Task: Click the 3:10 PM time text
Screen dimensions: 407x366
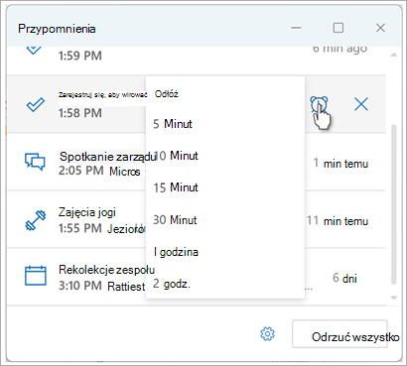Action: click(80, 286)
